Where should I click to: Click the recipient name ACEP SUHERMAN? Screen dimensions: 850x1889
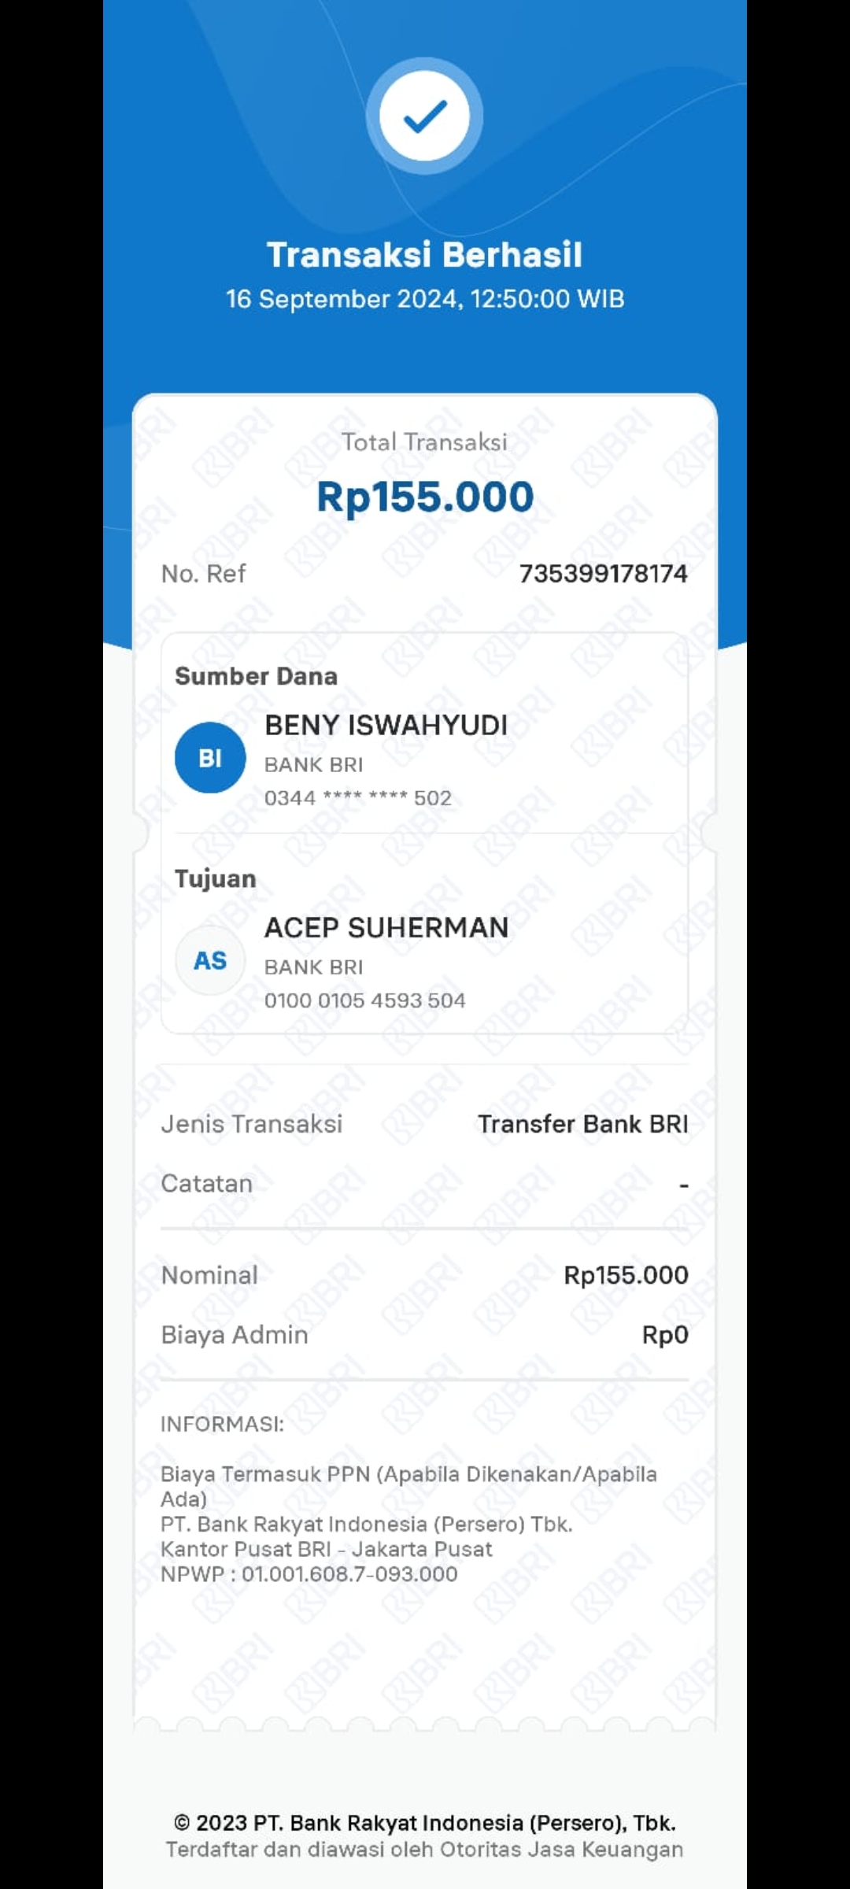pyautogui.click(x=386, y=928)
